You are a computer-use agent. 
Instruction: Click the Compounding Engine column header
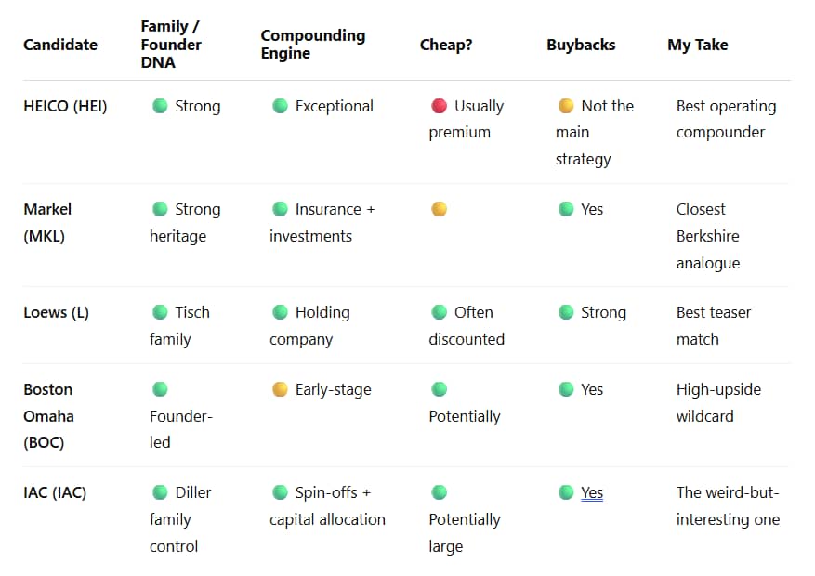point(313,45)
